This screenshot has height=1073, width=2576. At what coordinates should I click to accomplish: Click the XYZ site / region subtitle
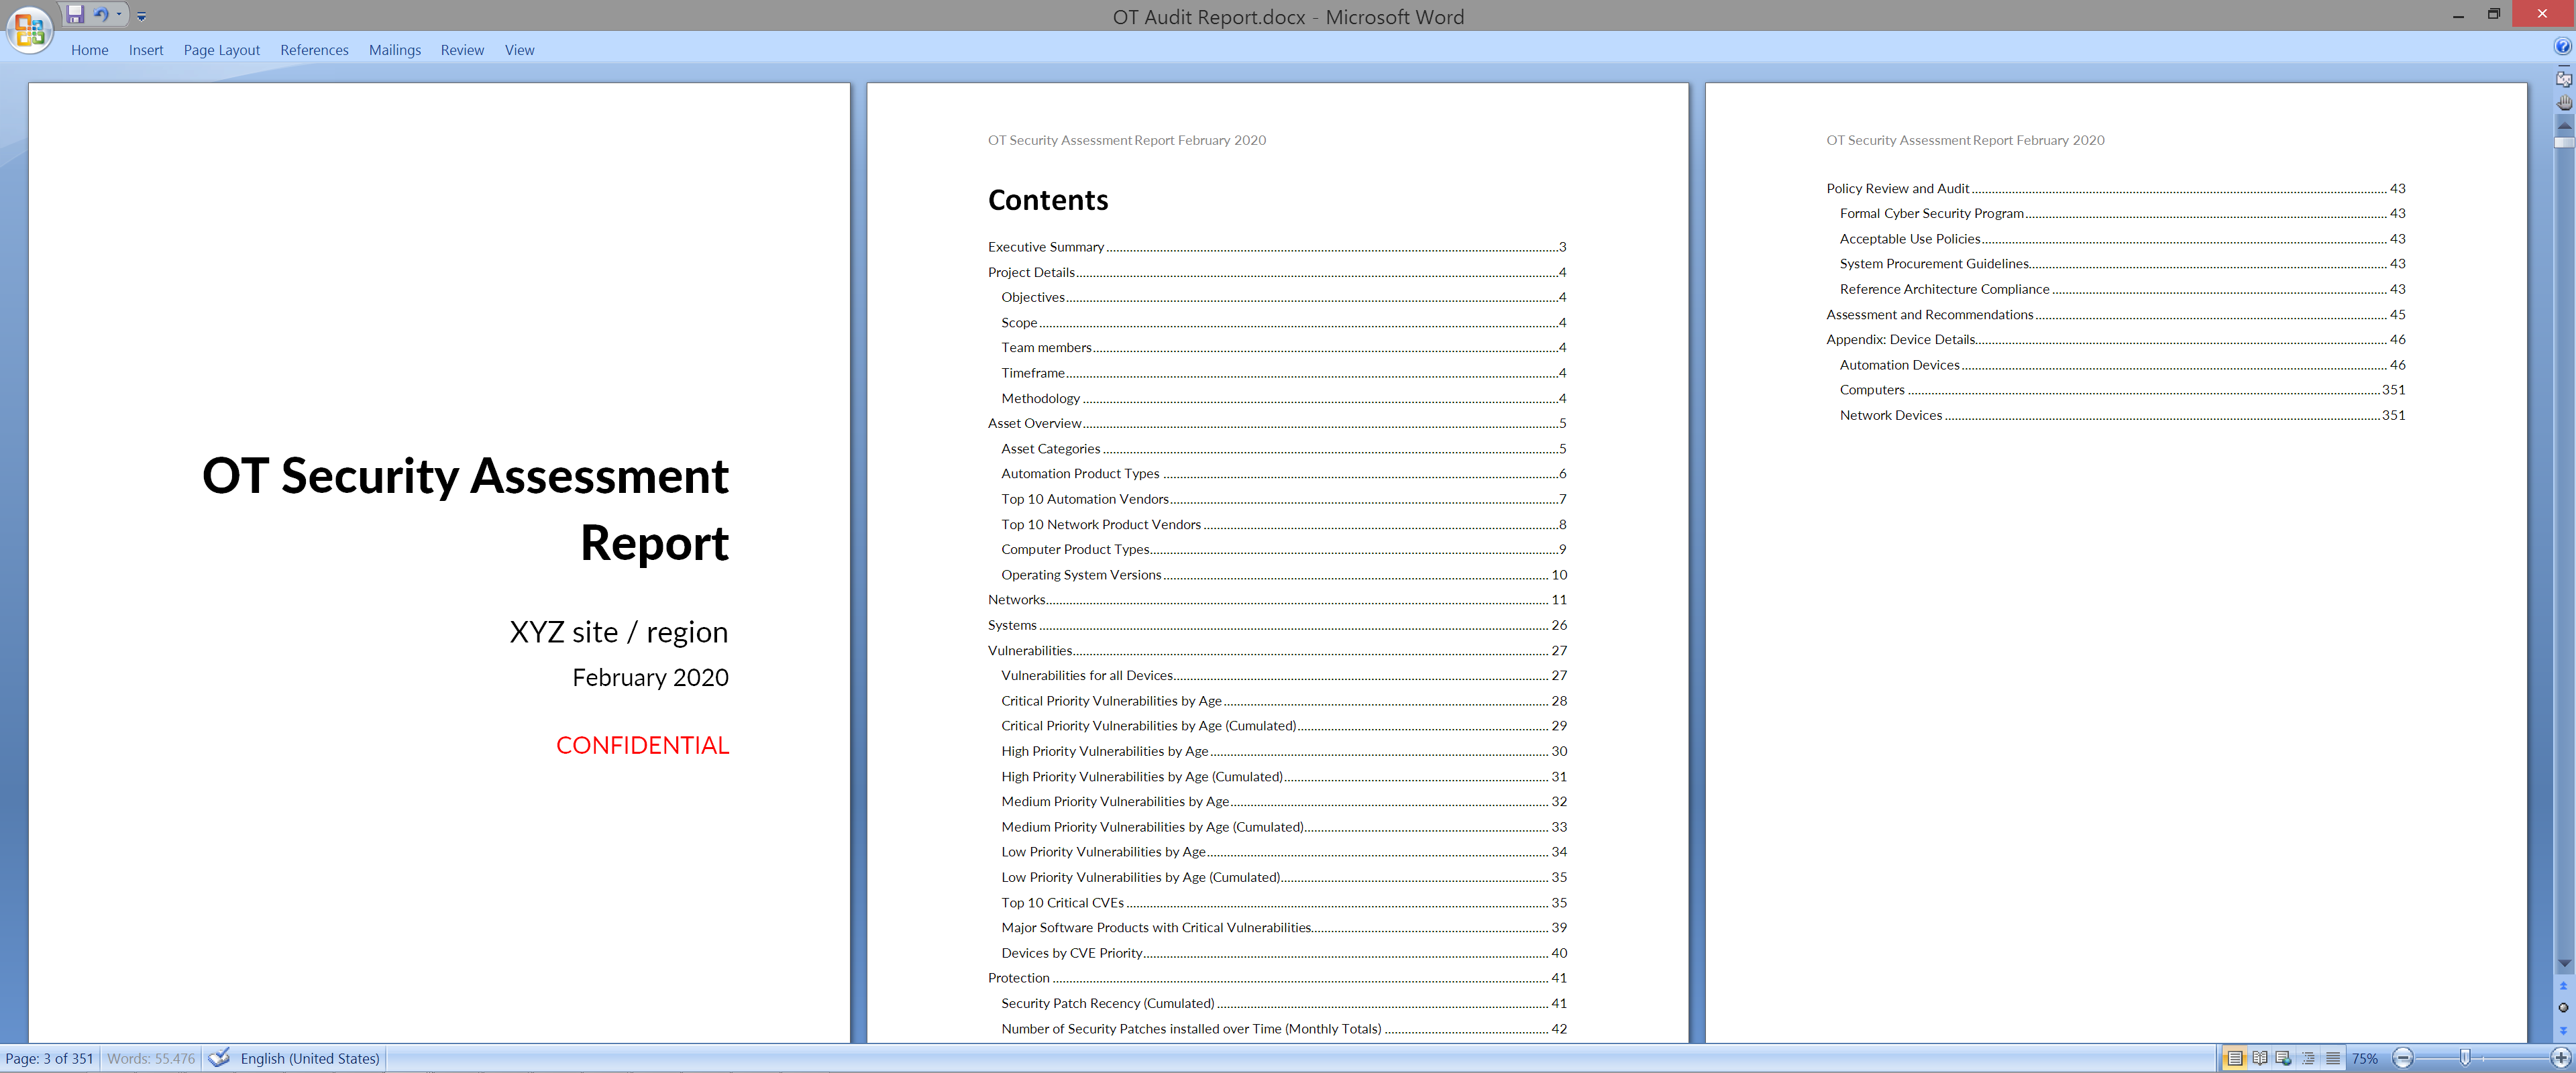pos(619,632)
